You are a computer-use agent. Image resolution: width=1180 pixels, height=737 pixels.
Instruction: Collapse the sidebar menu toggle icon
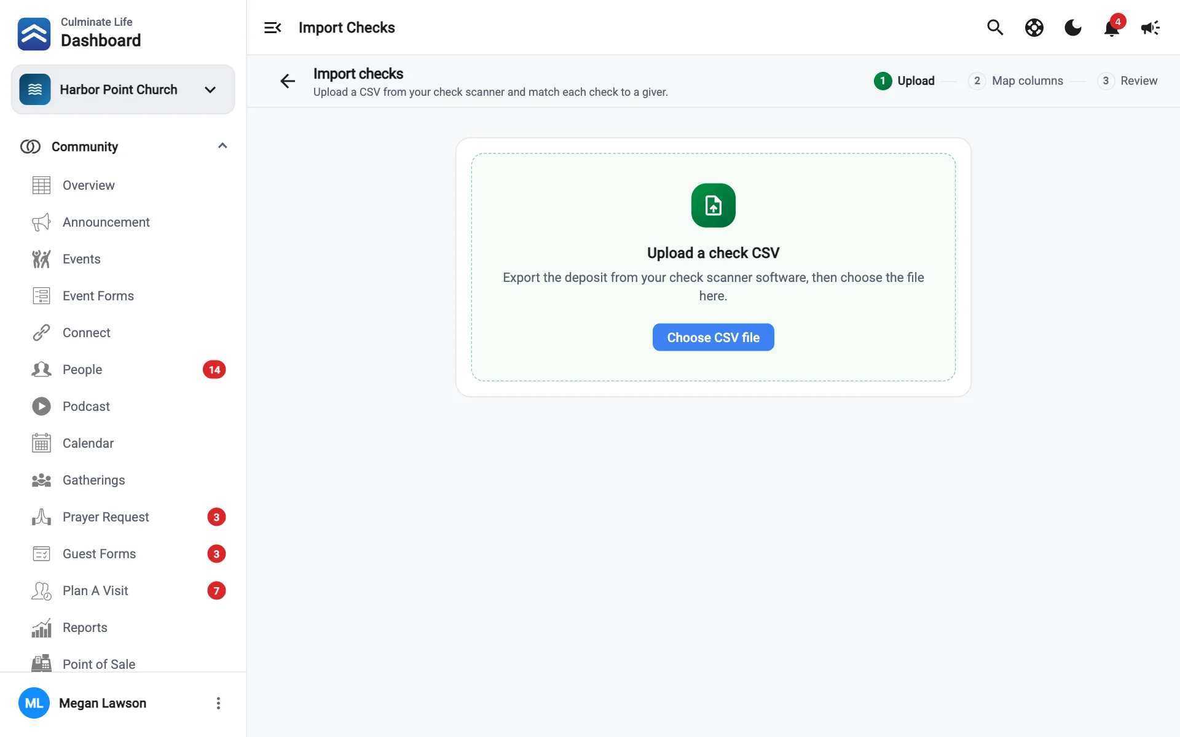(x=272, y=28)
